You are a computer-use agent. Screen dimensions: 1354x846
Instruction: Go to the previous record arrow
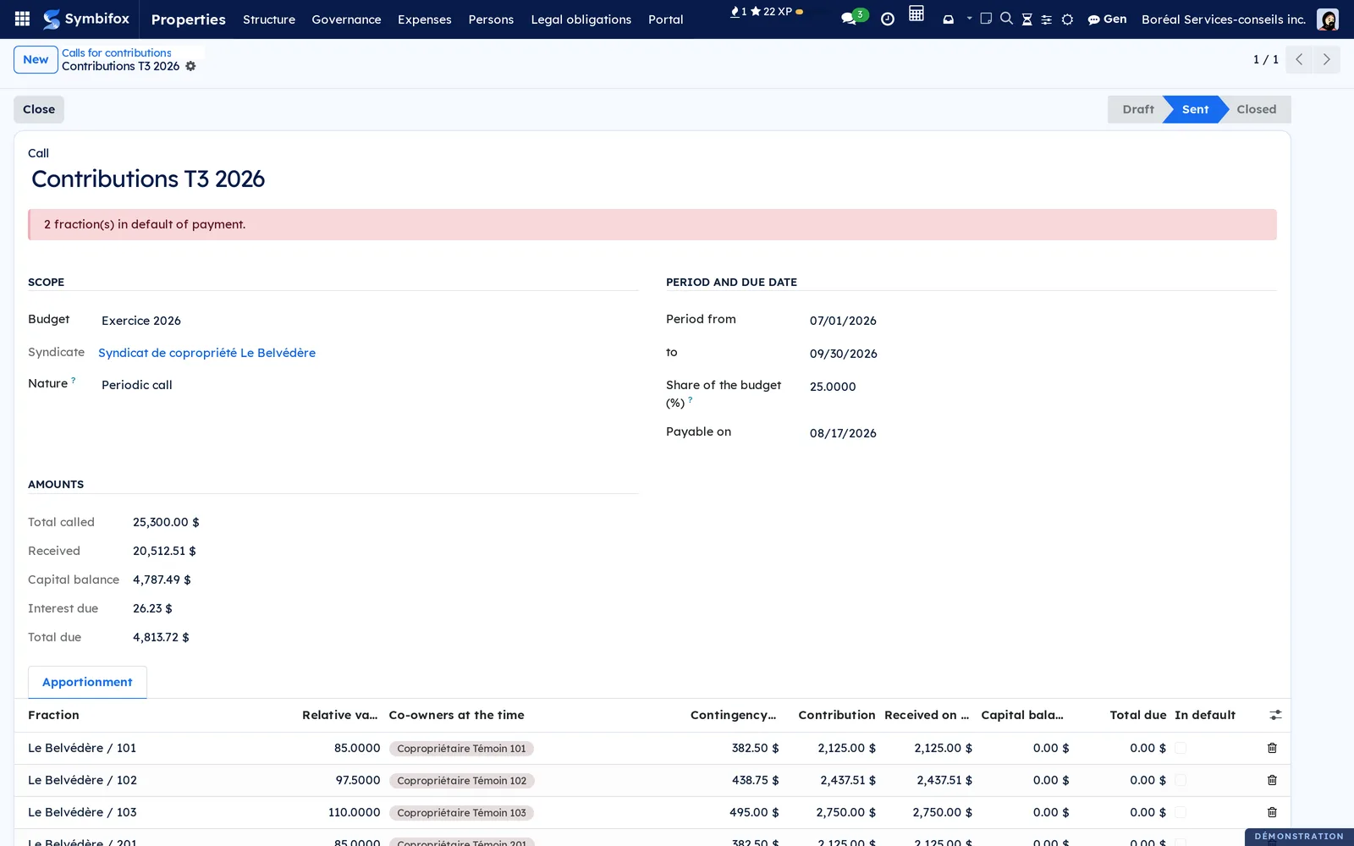[1299, 59]
